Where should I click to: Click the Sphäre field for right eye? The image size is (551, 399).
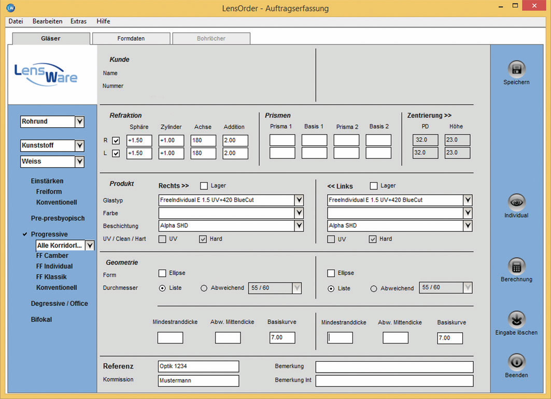[139, 140]
